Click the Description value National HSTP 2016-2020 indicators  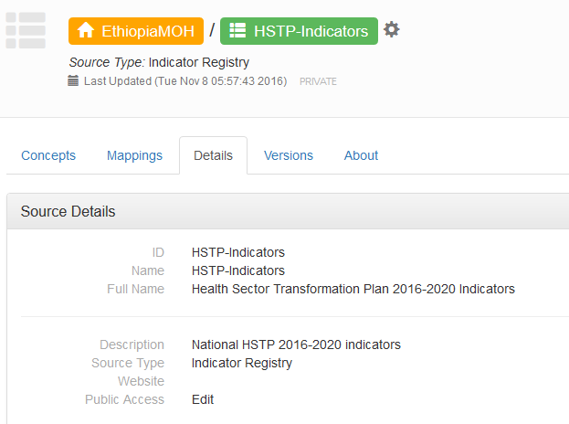pos(296,344)
